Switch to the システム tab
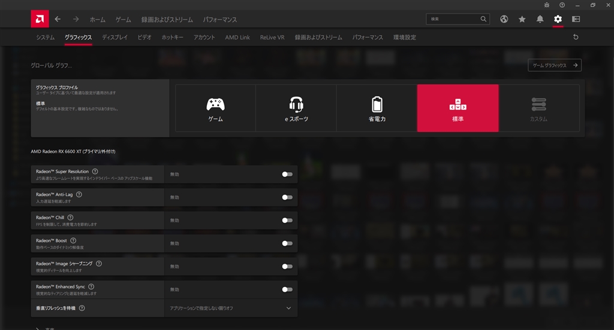The image size is (614, 330). (x=46, y=37)
